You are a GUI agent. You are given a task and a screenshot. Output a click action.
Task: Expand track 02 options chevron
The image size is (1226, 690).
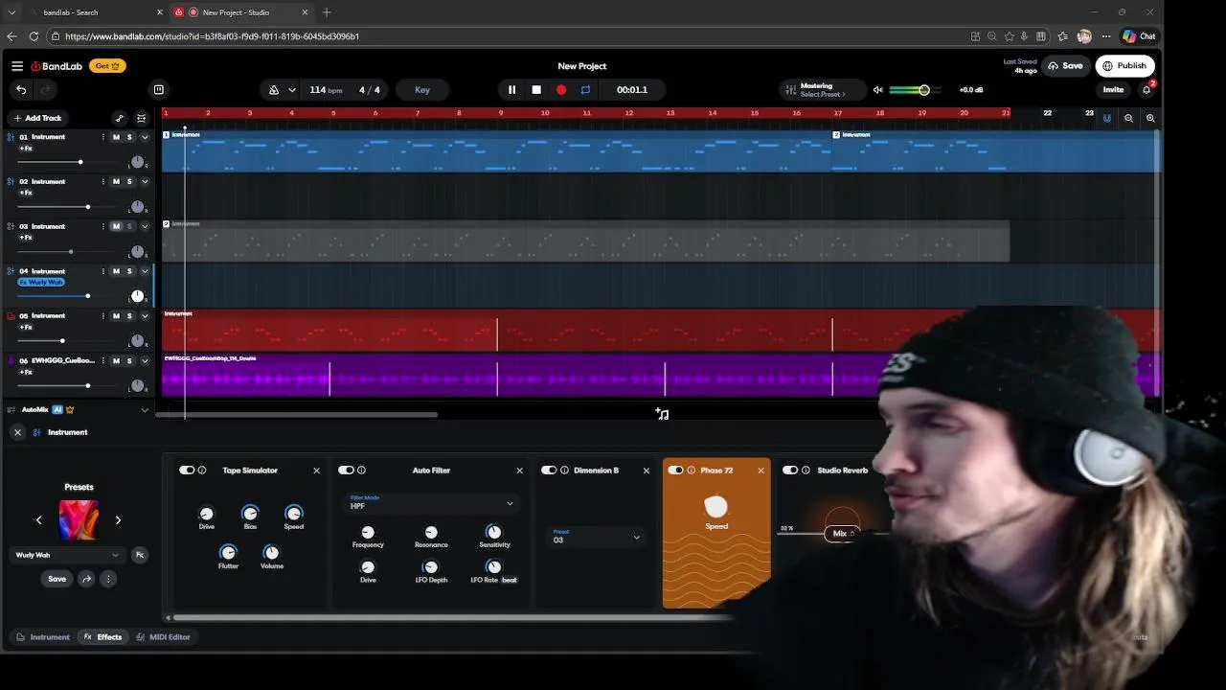[145, 182]
